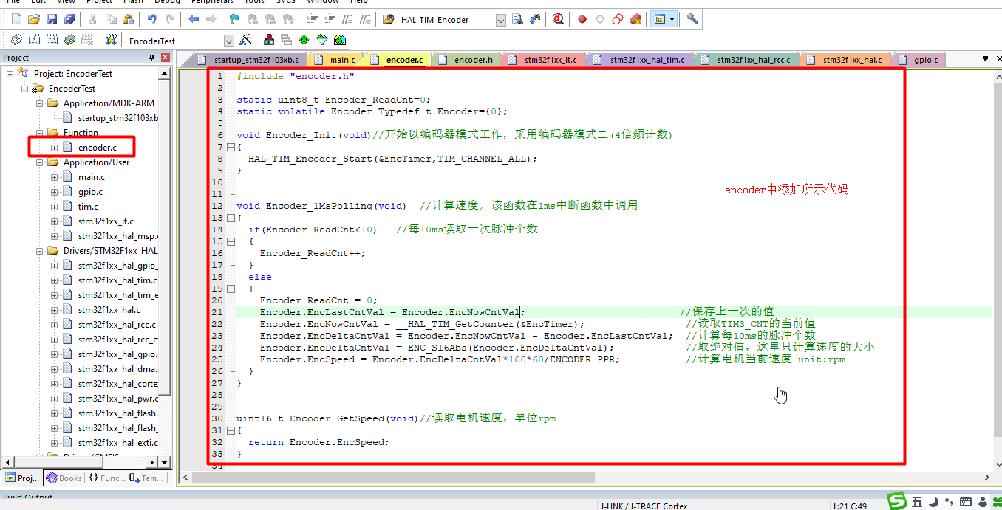1002x510 pixels.
Task: Paste from clipboard icon
Action: click(x=127, y=20)
